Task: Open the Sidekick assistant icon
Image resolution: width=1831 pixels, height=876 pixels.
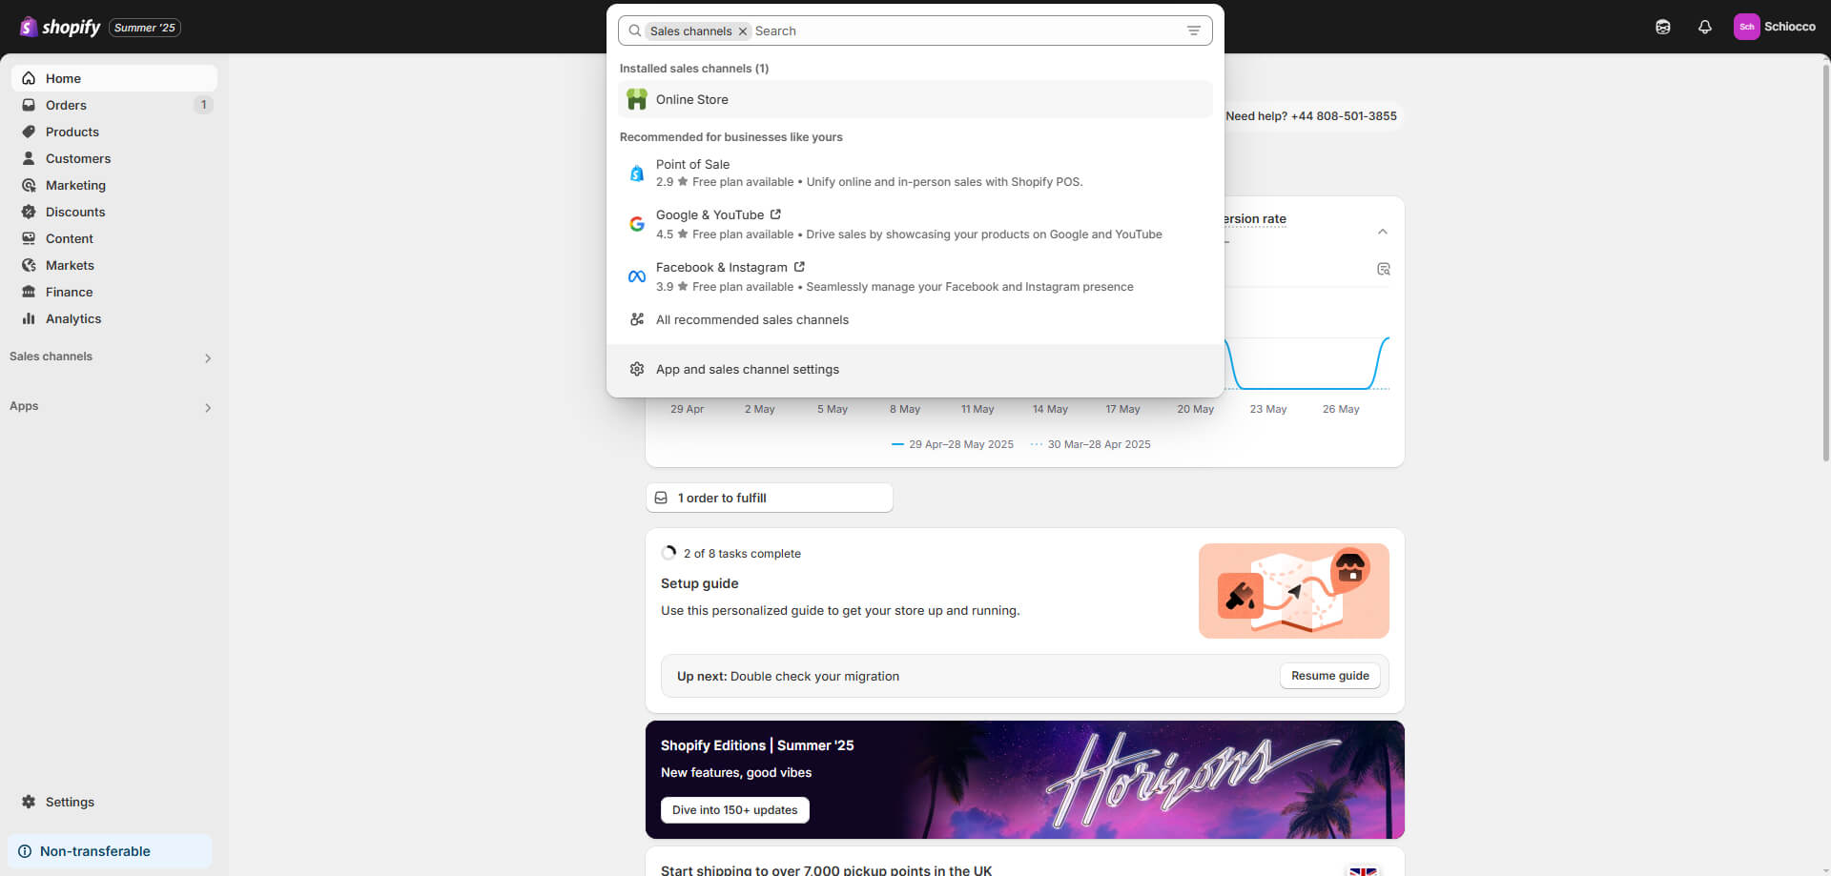Action: [x=1662, y=27]
